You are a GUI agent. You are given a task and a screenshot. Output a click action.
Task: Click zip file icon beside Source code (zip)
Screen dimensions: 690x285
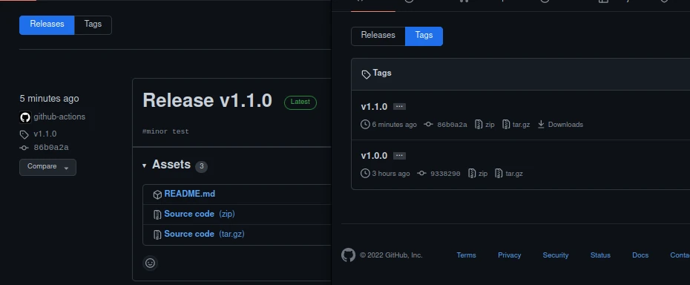pyautogui.click(x=157, y=214)
